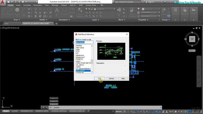The width and height of the screenshot is (203, 114).
Task: Select the Text tool in Annotation panel
Action: click(57, 11)
